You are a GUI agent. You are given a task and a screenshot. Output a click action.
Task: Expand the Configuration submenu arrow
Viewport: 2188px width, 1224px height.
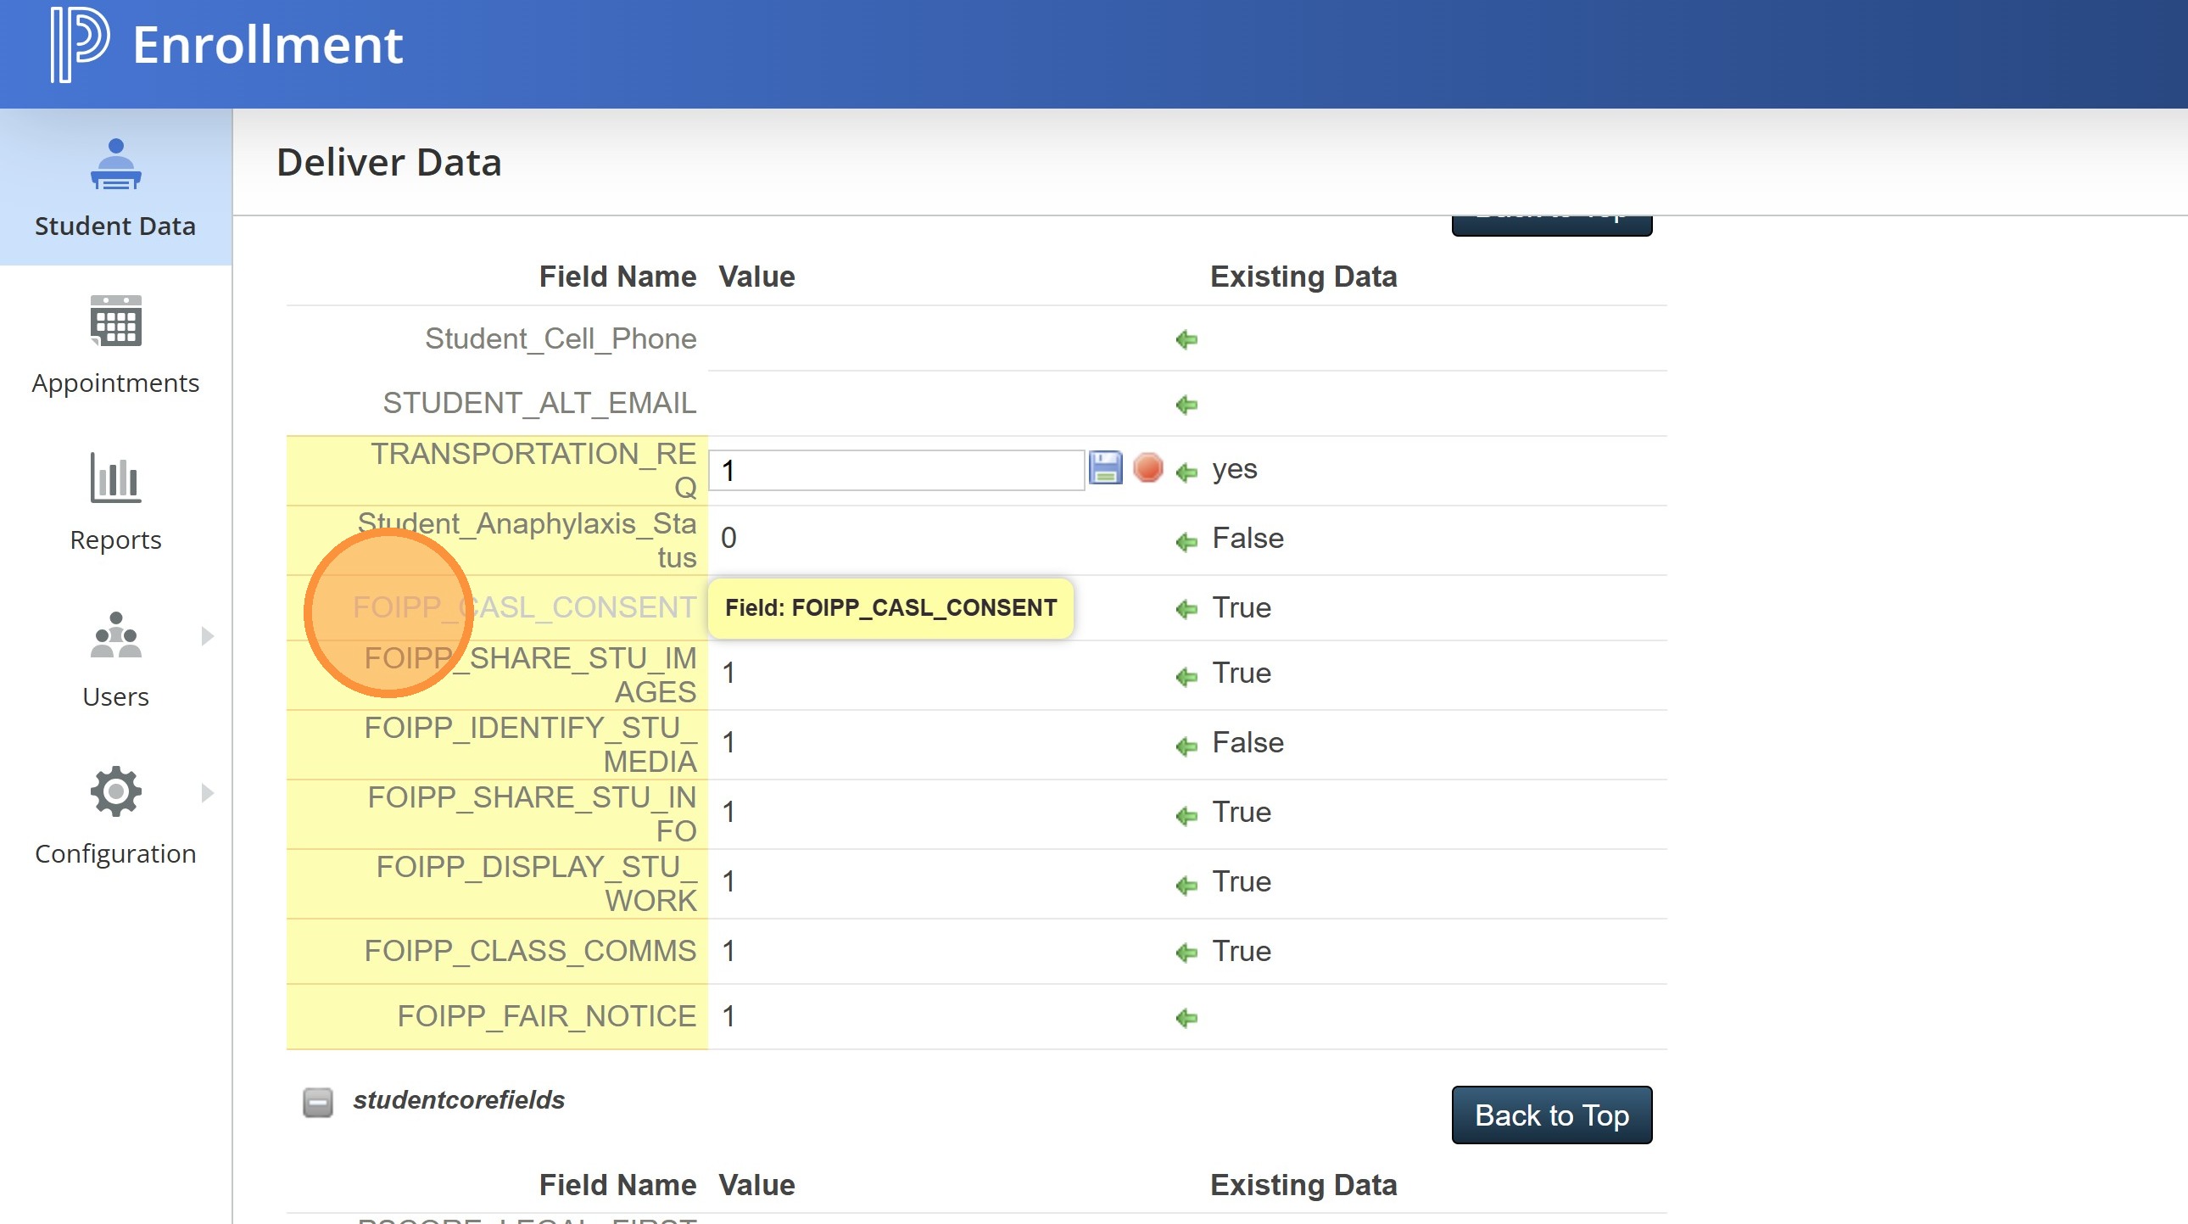click(x=207, y=793)
